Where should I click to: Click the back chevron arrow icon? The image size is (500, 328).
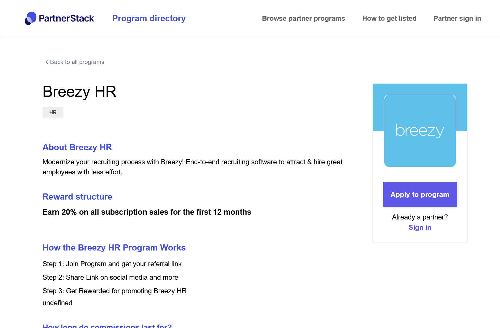pyautogui.click(x=46, y=62)
